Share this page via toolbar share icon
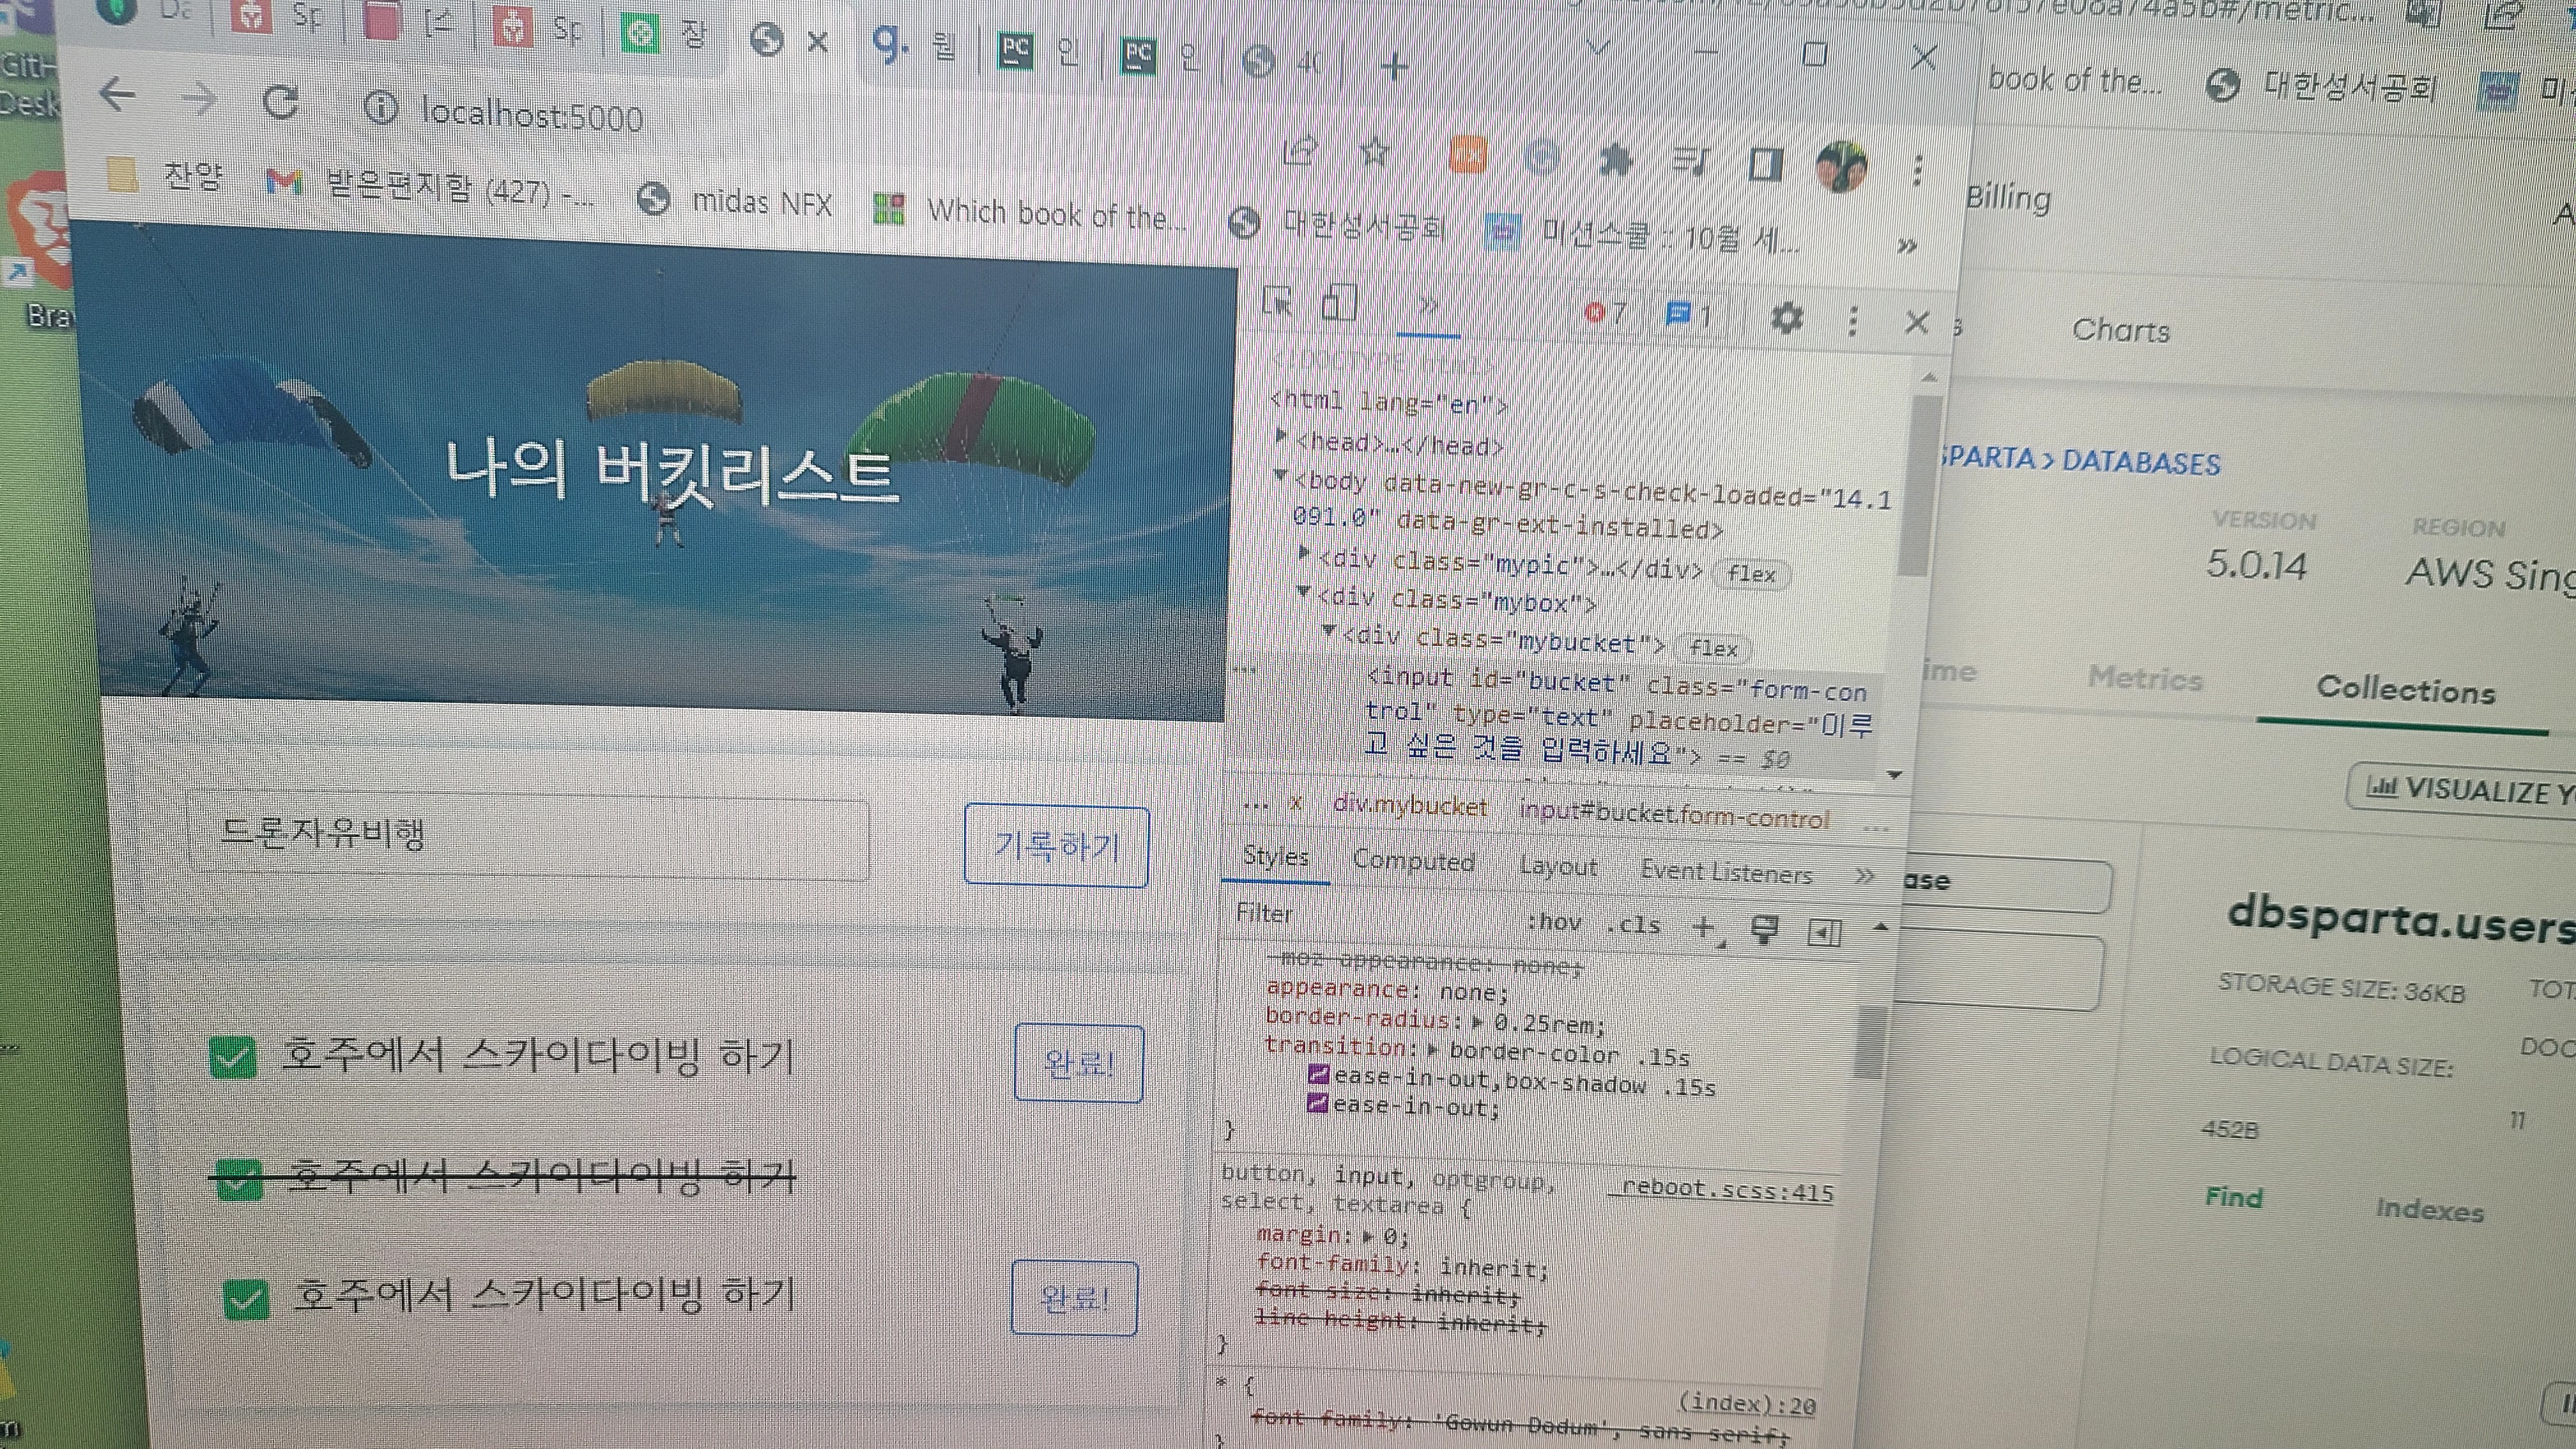This screenshot has width=2576, height=1449. (x=1300, y=150)
